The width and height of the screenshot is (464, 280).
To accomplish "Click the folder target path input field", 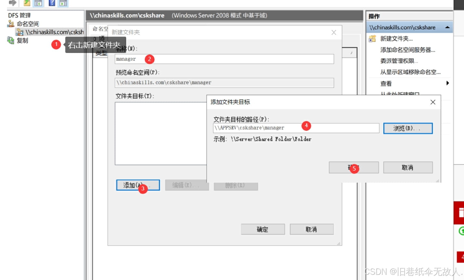I will [x=297, y=128].
